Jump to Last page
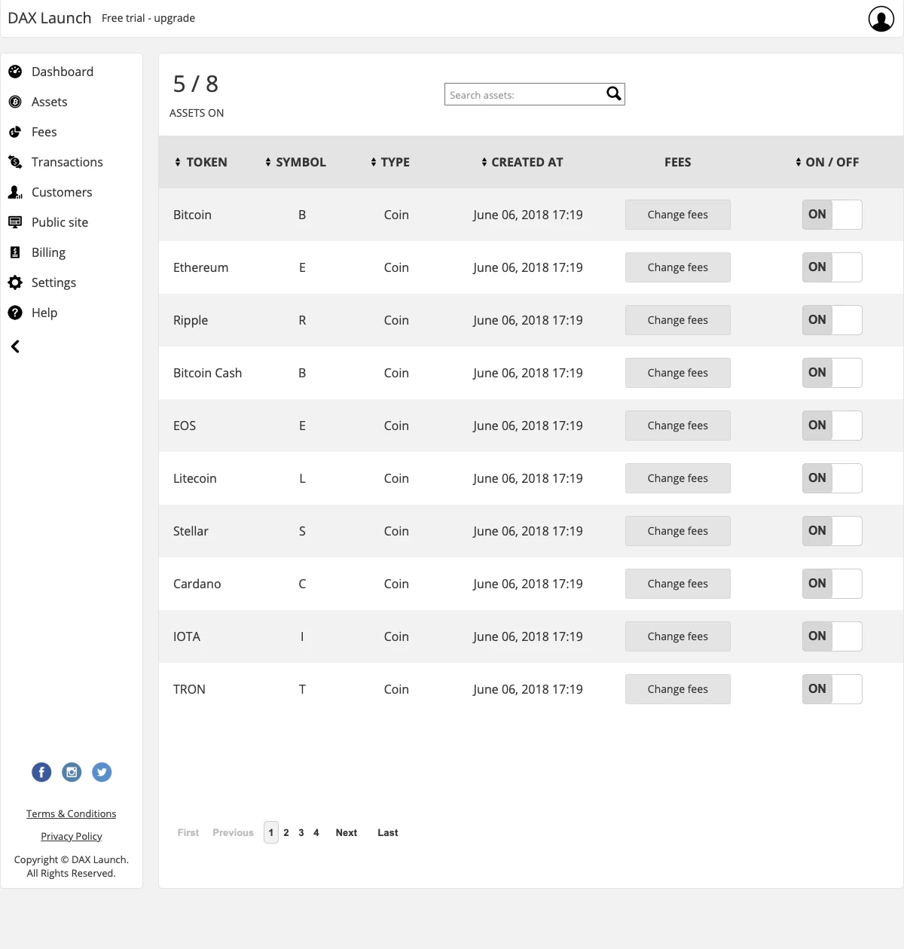Viewport: 904px width, 949px height. [388, 832]
